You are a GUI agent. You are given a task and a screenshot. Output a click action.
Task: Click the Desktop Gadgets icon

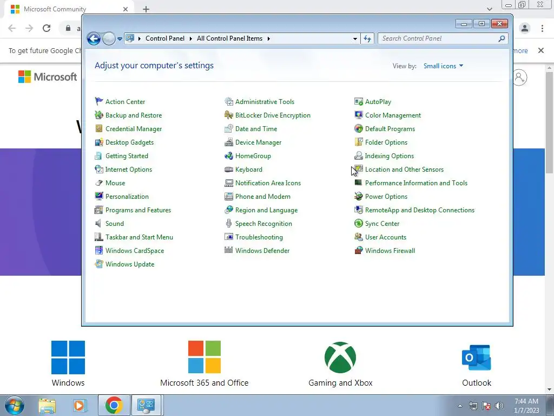point(99,142)
